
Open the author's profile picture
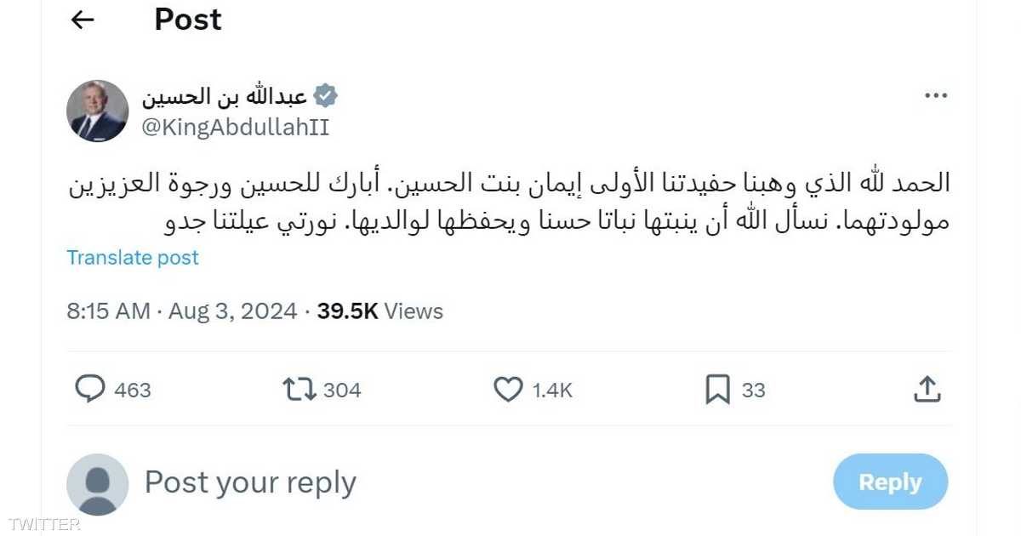[98, 111]
